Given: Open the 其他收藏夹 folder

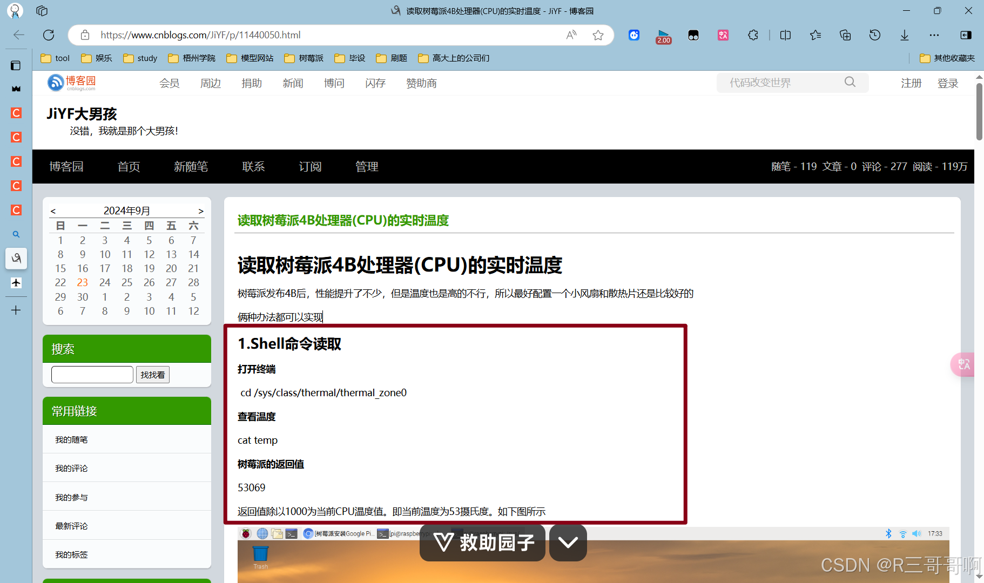Looking at the screenshot, I should (947, 58).
